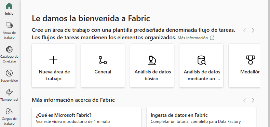
Task: Open Tiempo real lightning icon
Action: point(9,92)
